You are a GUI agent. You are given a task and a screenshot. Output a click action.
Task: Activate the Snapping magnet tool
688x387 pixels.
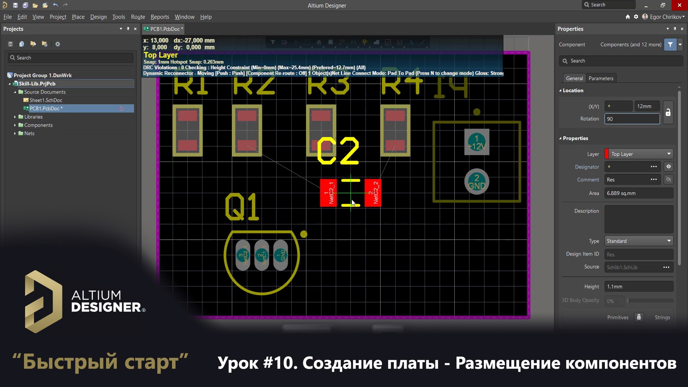(x=284, y=42)
